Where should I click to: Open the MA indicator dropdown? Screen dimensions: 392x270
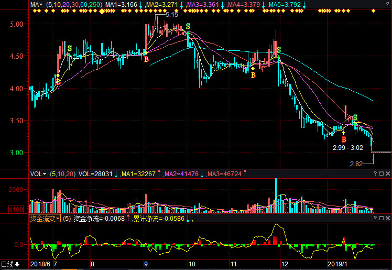[36, 5]
